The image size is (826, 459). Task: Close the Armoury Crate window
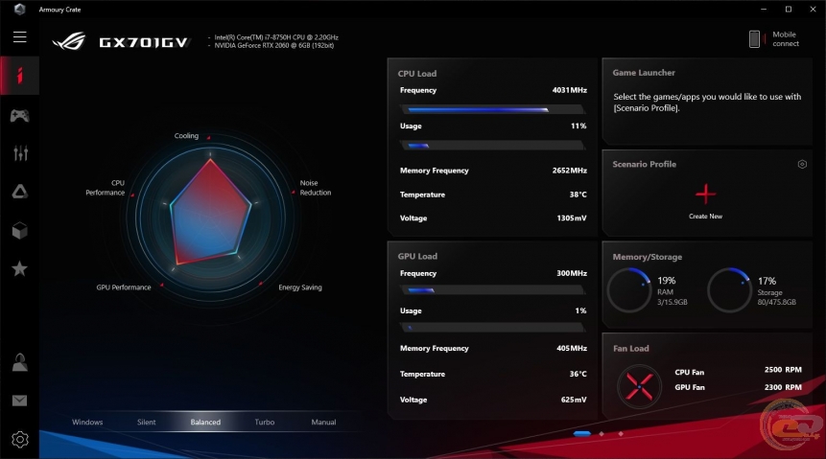[813, 9]
